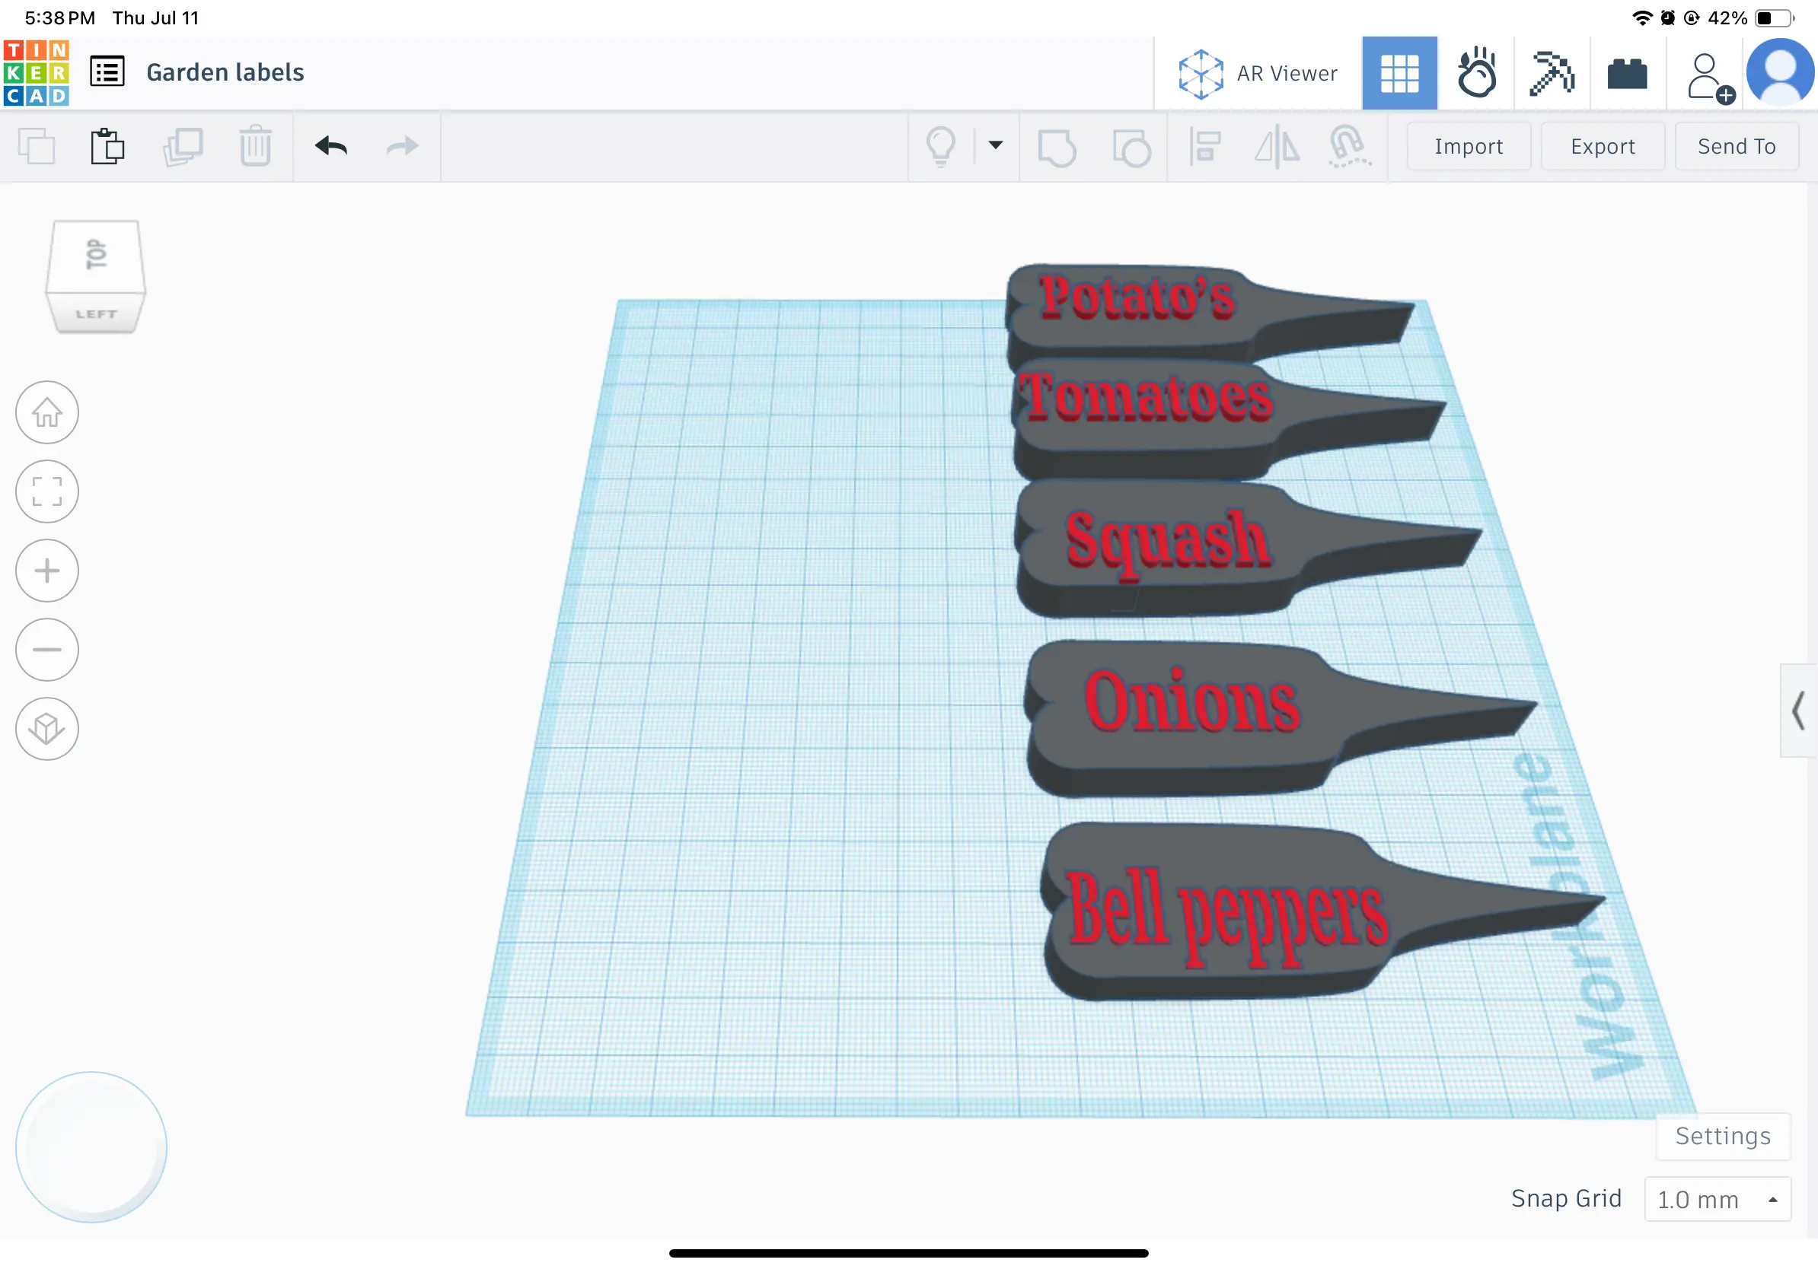This screenshot has height=1269, width=1818.
Task: Click the Tinkercad logo
Action: 37,73
